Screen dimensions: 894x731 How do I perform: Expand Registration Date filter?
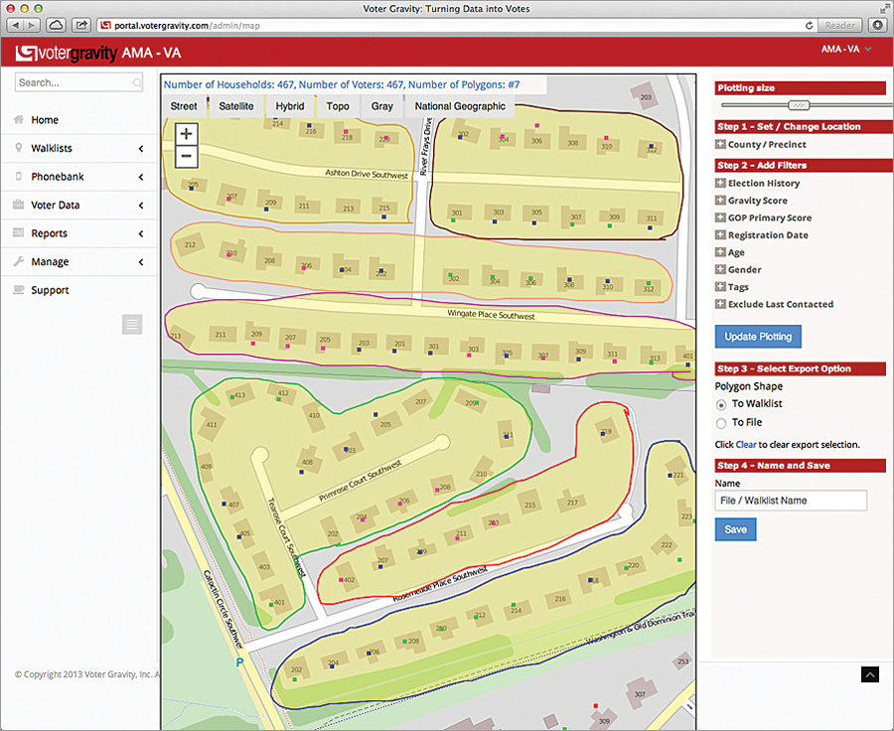(x=721, y=235)
